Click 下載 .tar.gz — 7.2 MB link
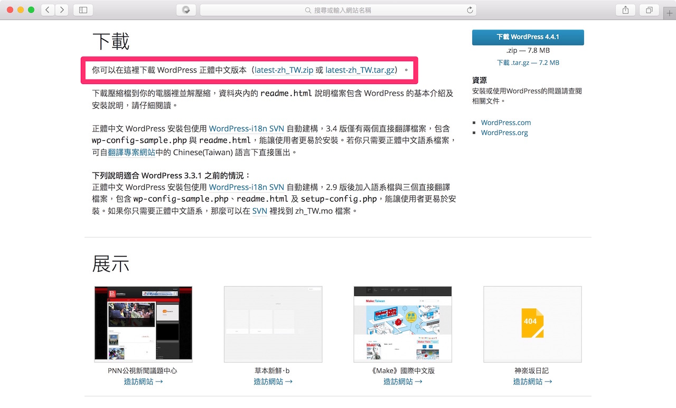 coord(528,62)
